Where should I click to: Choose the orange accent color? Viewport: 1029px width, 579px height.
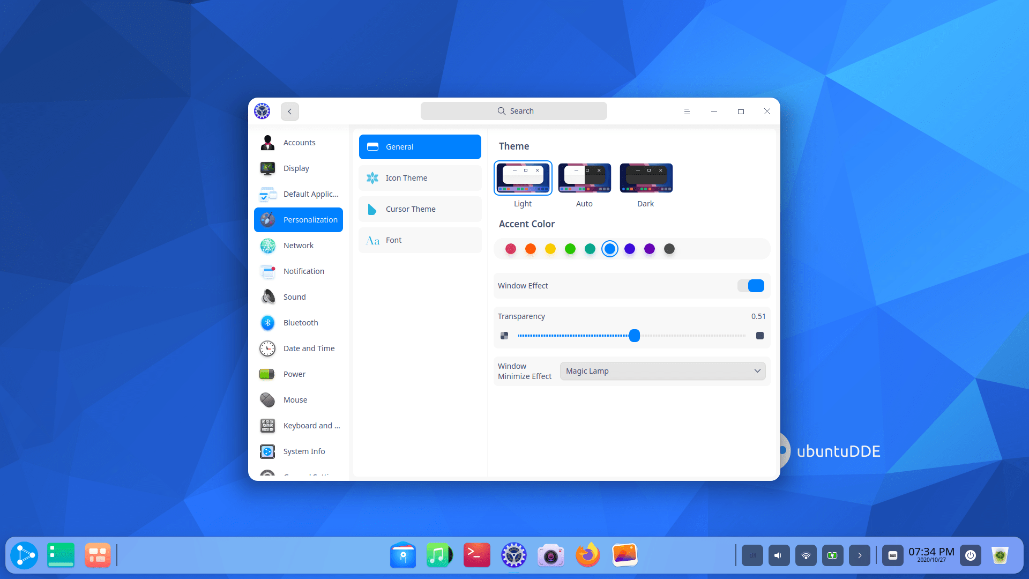[x=531, y=249]
